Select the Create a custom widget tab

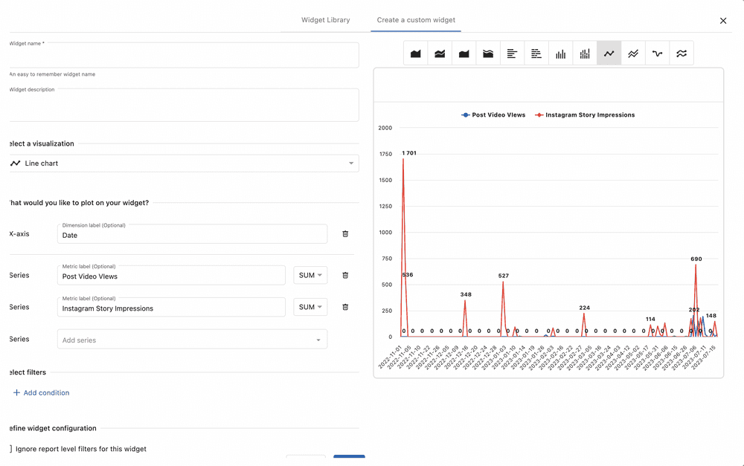coord(416,20)
